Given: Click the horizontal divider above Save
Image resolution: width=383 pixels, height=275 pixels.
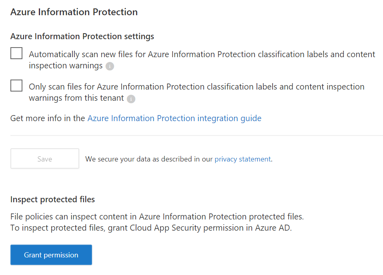Looking at the screenshot, I should click(196, 136).
